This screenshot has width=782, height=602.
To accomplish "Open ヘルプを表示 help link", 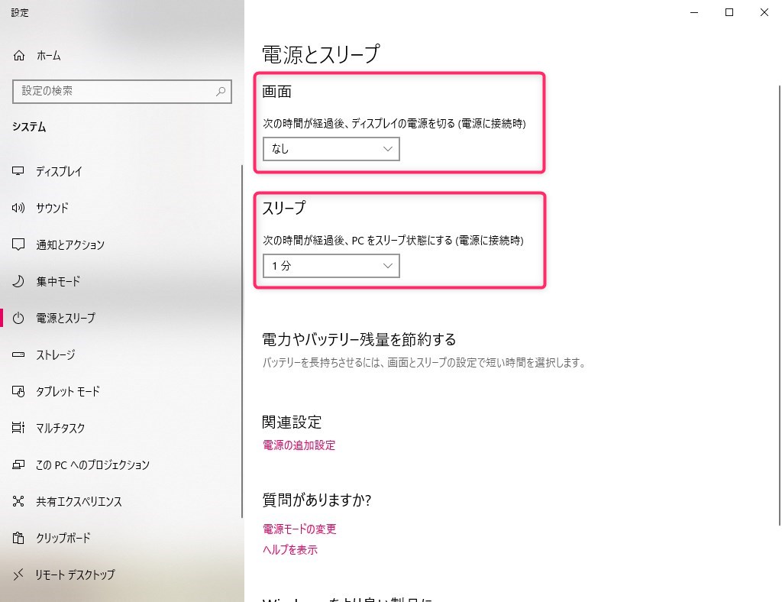I will click(x=289, y=549).
